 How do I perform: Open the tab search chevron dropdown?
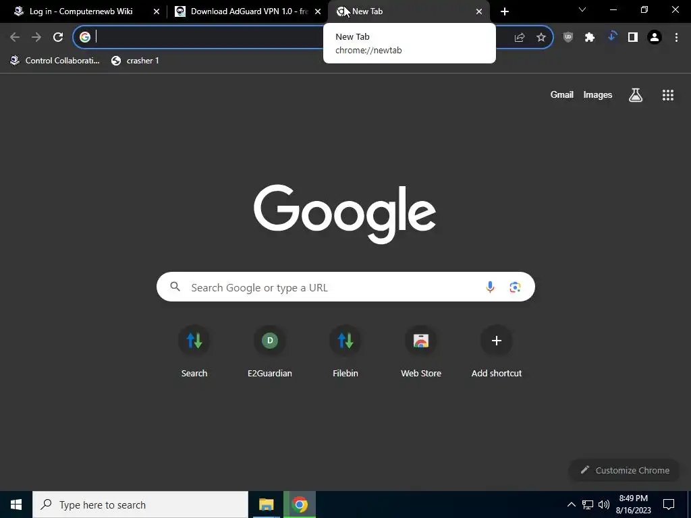click(x=582, y=9)
